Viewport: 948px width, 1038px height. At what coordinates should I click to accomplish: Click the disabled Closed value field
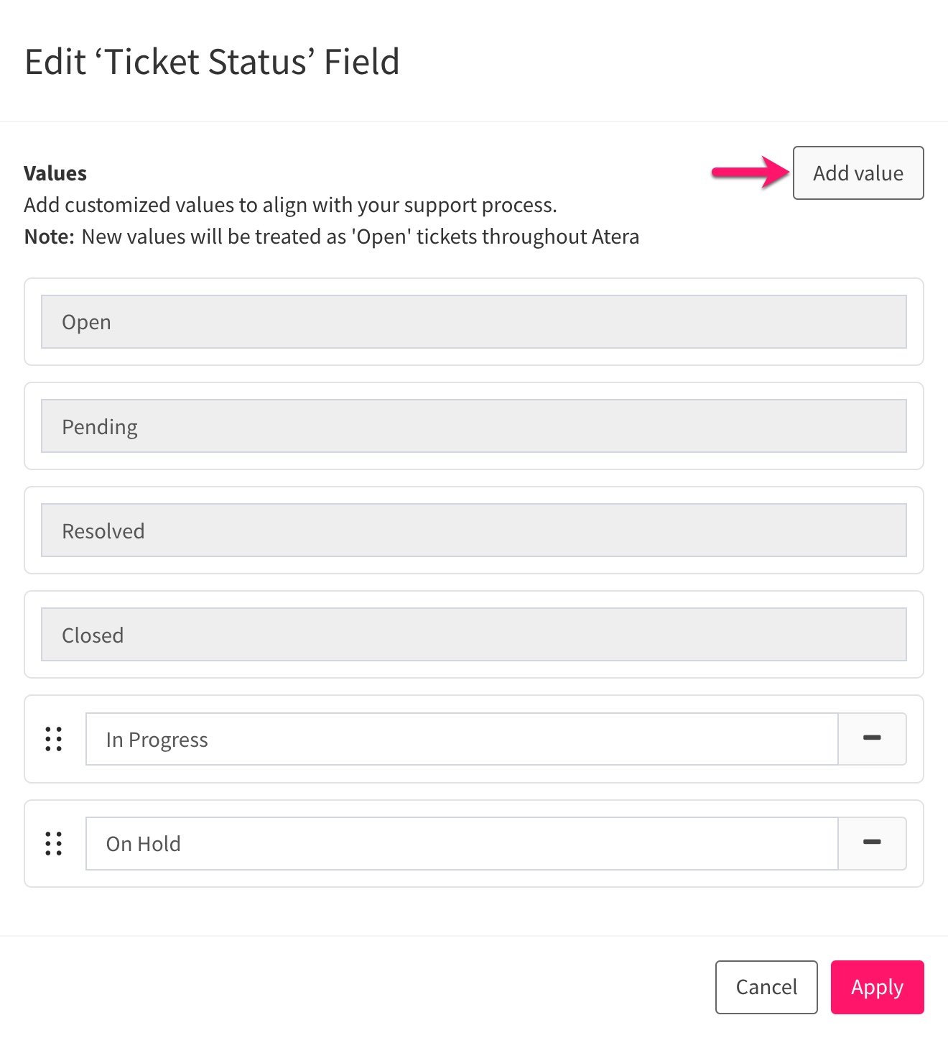coord(473,635)
